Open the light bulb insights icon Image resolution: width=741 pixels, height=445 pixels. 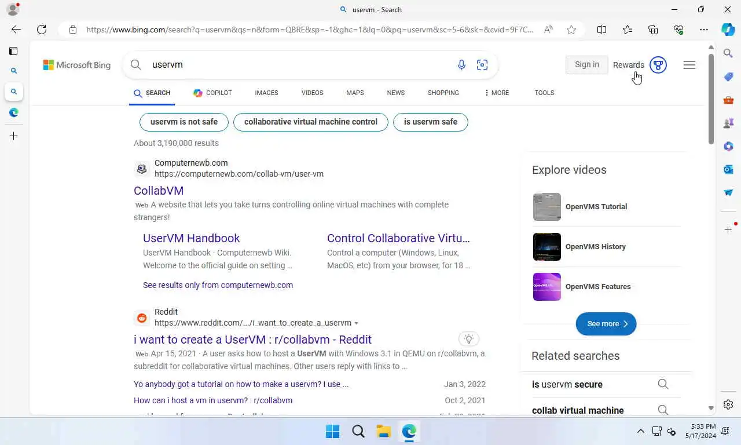(x=469, y=339)
